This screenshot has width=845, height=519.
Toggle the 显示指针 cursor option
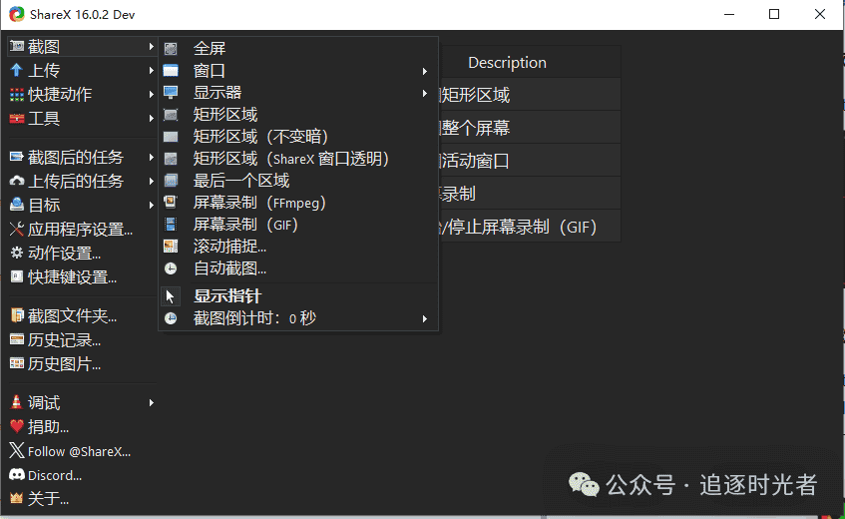tap(298, 295)
